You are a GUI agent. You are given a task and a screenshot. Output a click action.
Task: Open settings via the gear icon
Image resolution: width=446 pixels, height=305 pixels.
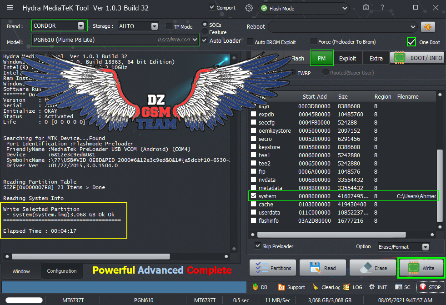[249, 8]
